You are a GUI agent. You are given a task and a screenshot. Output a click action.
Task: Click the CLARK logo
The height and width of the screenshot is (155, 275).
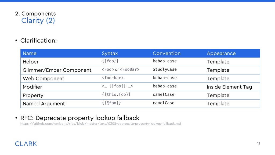[26, 144]
